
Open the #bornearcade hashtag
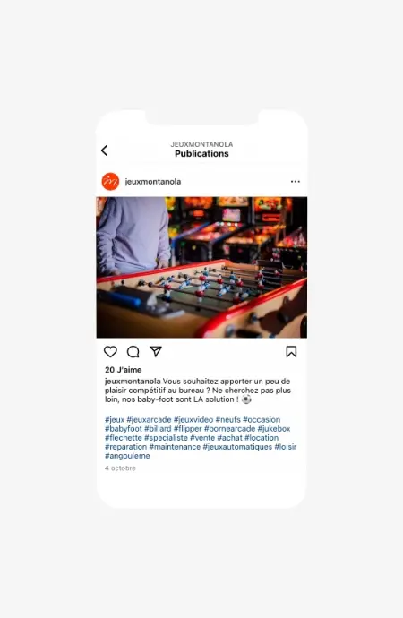tap(229, 429)
